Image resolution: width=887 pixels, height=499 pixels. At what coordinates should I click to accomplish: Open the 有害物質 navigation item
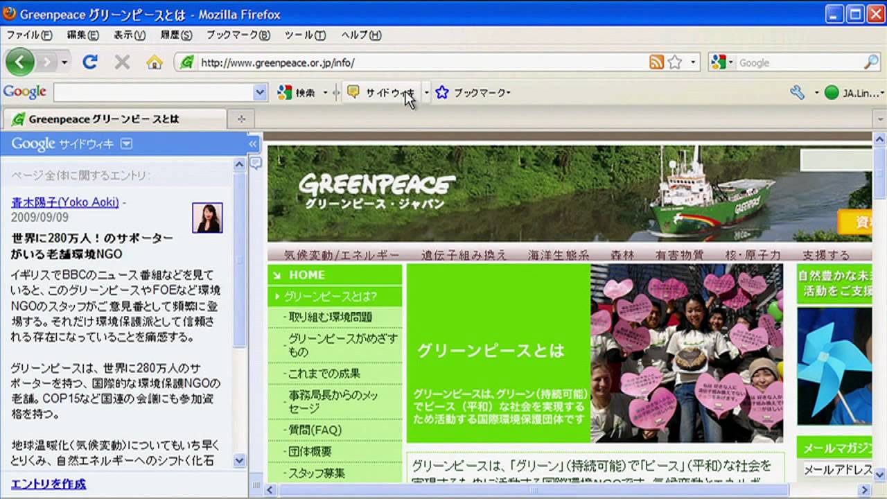680,255
